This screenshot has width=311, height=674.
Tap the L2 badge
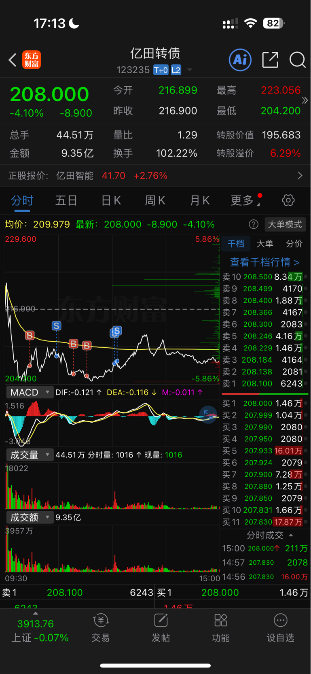click(176, 70)
